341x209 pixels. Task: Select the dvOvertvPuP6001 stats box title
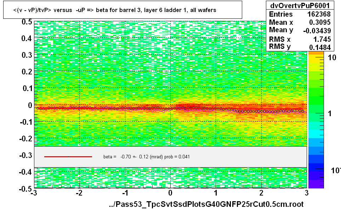[300, 5]
